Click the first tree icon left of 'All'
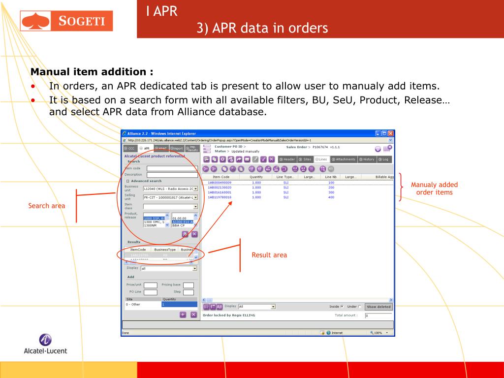The width and height of the screenshot is (504, 378). pos(206,307)
